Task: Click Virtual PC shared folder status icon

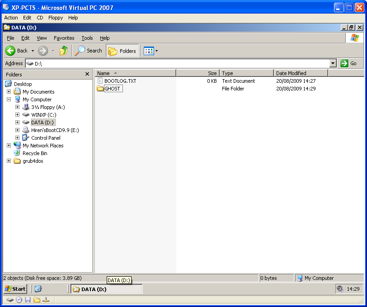Action: click(37, 300)
